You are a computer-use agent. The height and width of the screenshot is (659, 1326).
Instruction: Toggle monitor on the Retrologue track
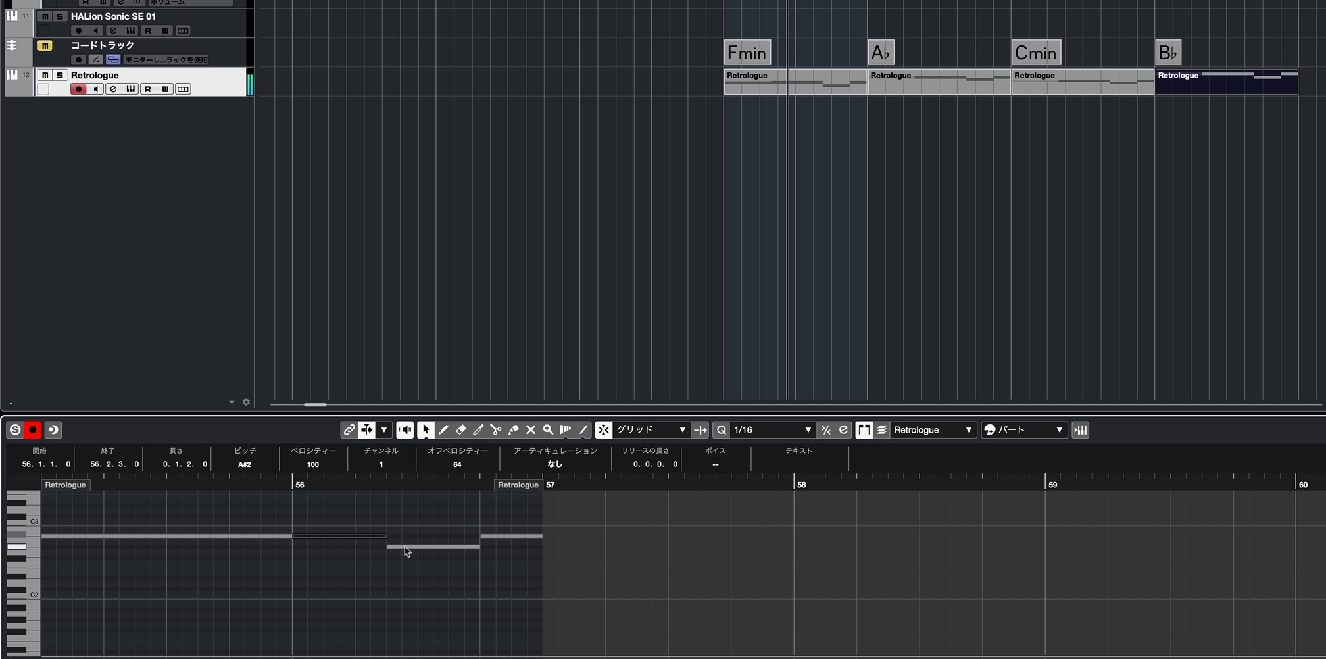point(96,89)
